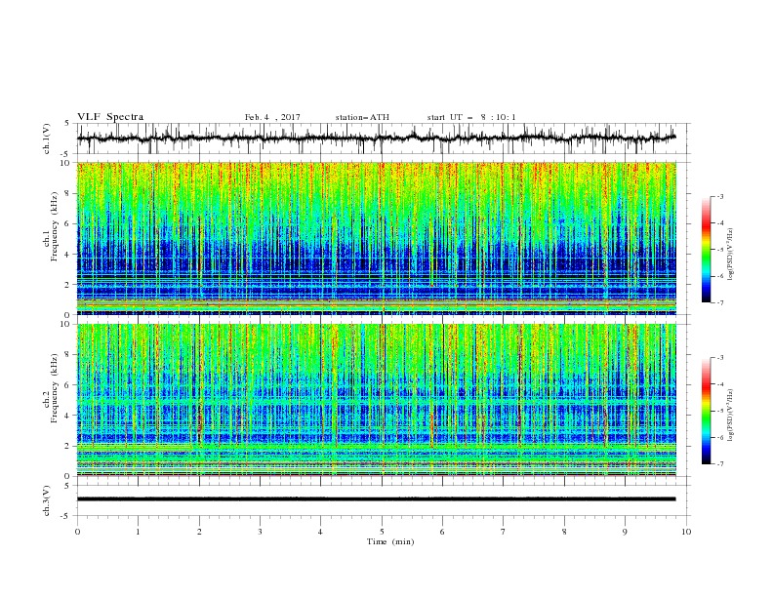Image resolution: width=773 pixels, height=597 pixels.
Task: Click the ch.2 Frequency (kHz) axis label
Action: [51, 387]
